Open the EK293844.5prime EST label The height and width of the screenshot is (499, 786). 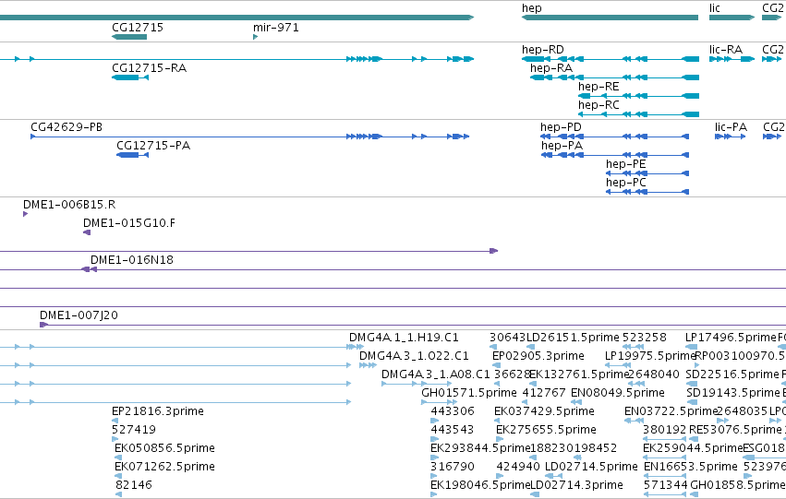tap(480, 448)
